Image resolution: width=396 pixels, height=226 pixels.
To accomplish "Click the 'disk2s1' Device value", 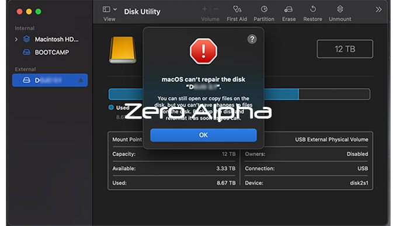I will pos(359,183).
